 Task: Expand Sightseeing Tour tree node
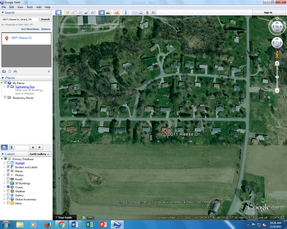[4, 86]
